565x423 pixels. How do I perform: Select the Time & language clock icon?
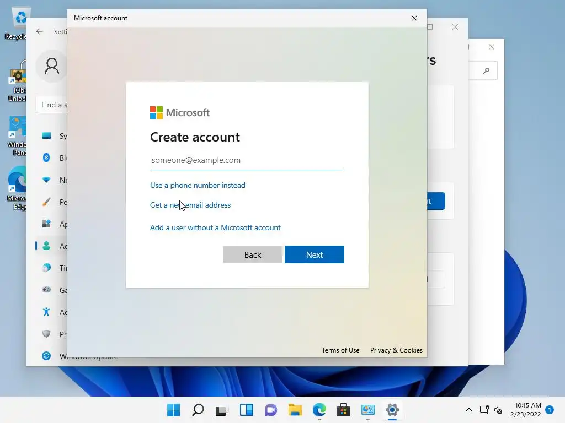coord(46,268)
